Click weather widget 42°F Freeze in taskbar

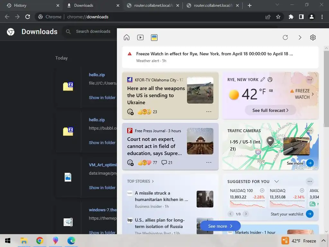[299, 241]
